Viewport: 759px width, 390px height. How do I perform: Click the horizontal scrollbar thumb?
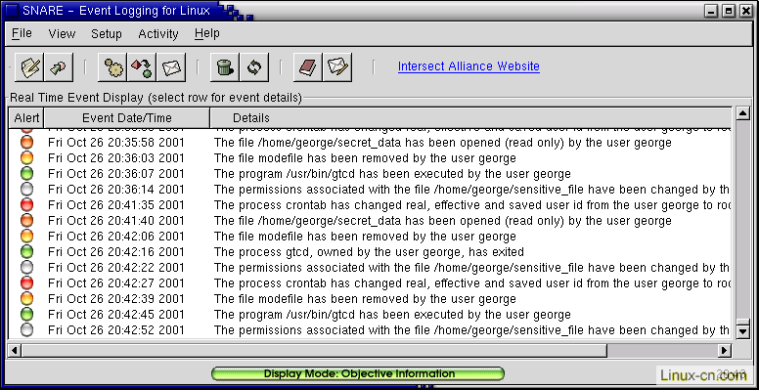(314, 350)
